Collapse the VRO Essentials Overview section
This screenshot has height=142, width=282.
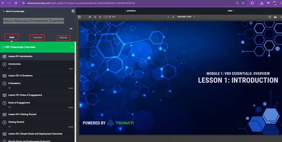coord(37,47)
